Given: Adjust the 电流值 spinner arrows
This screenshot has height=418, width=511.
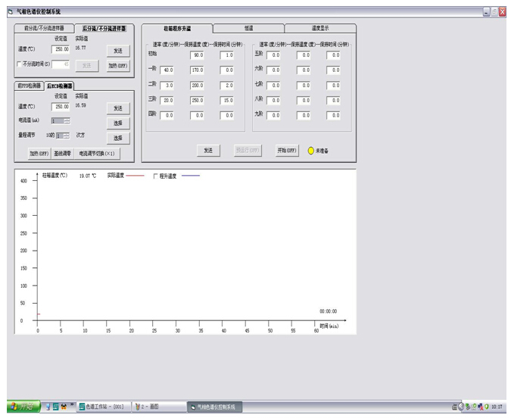Looking at the screenshot, I should pos(67,120).
